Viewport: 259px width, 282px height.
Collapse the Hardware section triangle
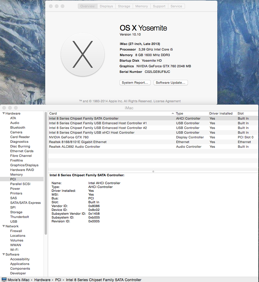click(x=4, y=113)
